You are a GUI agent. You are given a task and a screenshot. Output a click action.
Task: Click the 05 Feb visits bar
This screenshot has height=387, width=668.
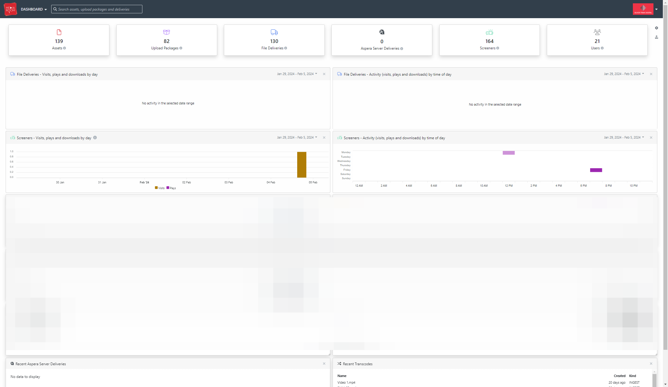pos(302,165)
